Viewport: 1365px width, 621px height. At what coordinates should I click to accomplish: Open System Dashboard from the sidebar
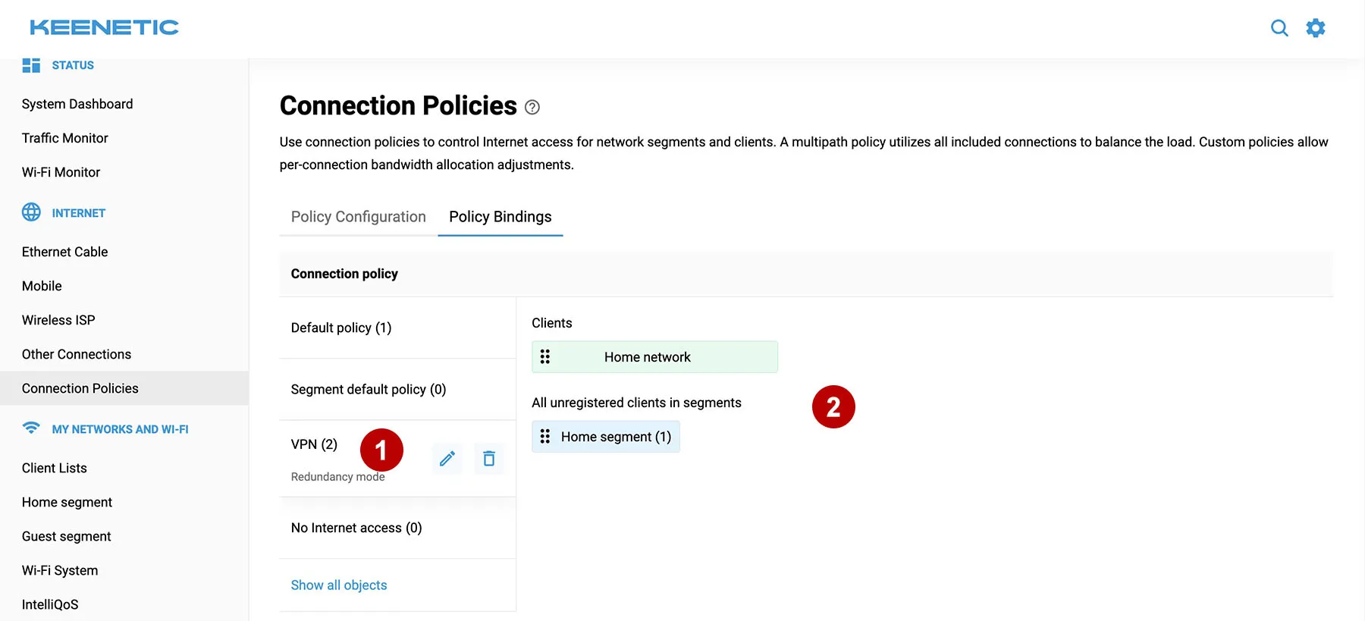[77, 104]
